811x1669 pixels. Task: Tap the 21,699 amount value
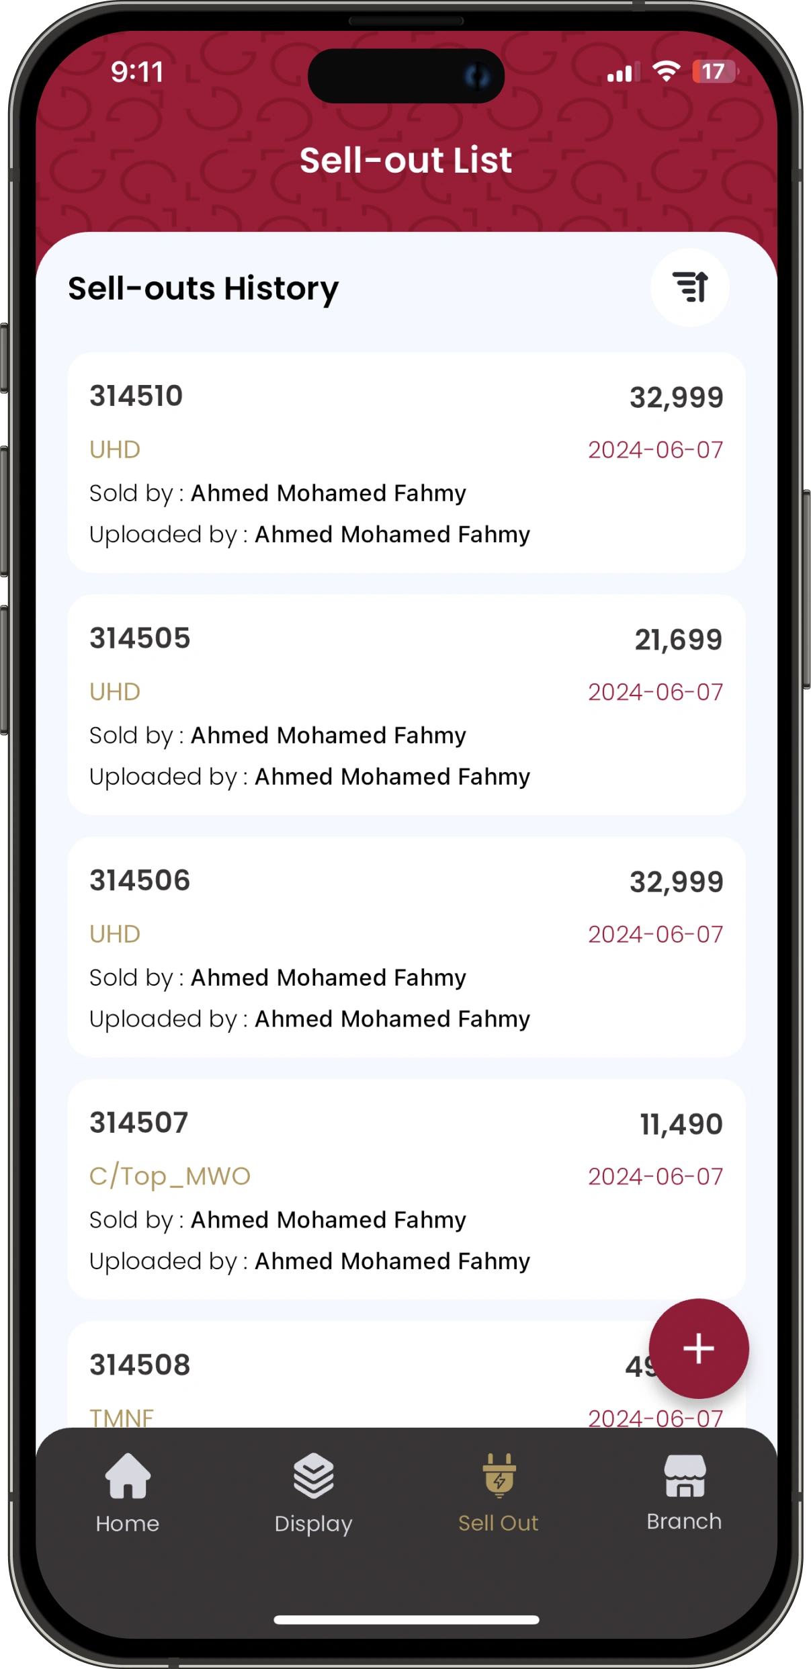point(679,640)
